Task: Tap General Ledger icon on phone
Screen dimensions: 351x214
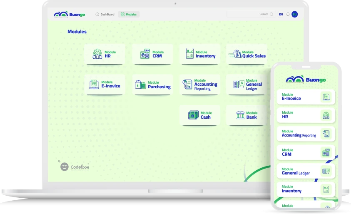Action: pos(326,171)
